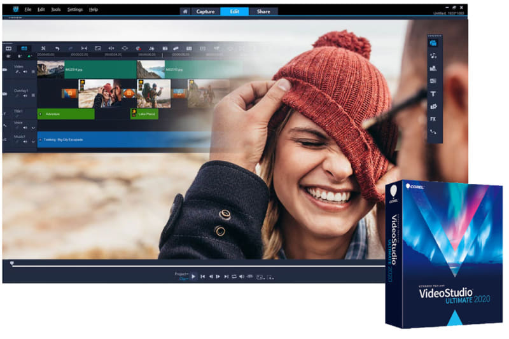Click the transition between couple and hikers clips
This screenshot has width=509, height=339.
click(129, 93)
